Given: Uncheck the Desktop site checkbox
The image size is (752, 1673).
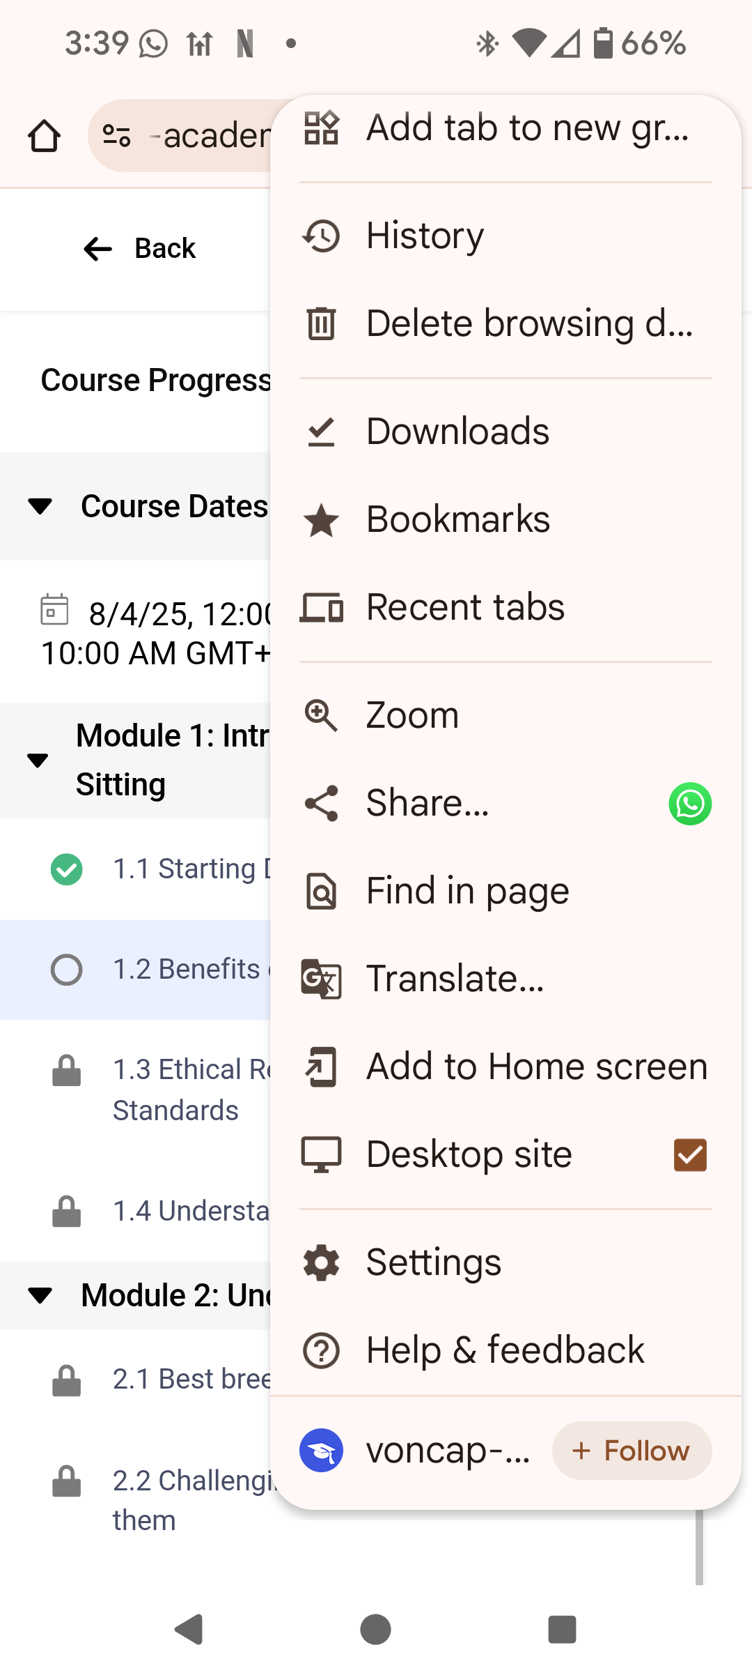Looking at the screenshot, I should (690, 1155).
